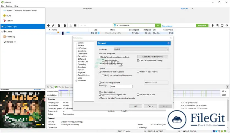Screen dimensions: 230x133
Task: Open the search provider dropdown arrow
Action: point(117,26)
